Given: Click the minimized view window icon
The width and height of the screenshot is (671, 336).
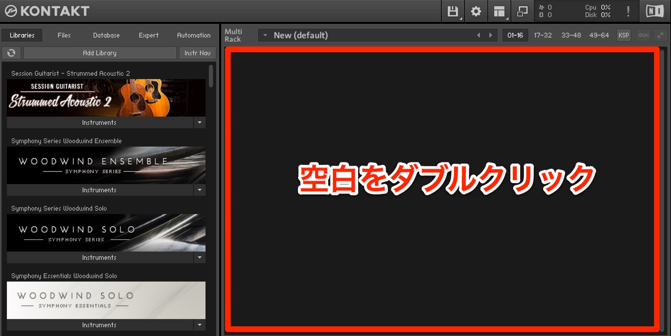Looking at the screenshot, I should (x=522, y=11).
